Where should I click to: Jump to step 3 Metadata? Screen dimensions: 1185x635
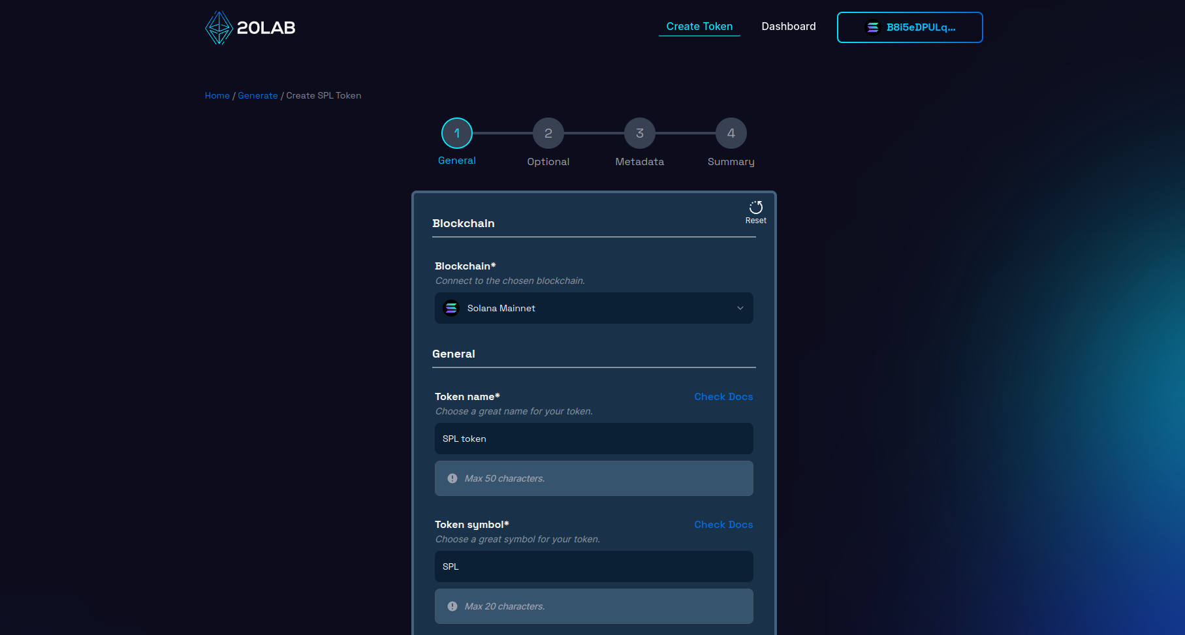click(x=640, y=133)
